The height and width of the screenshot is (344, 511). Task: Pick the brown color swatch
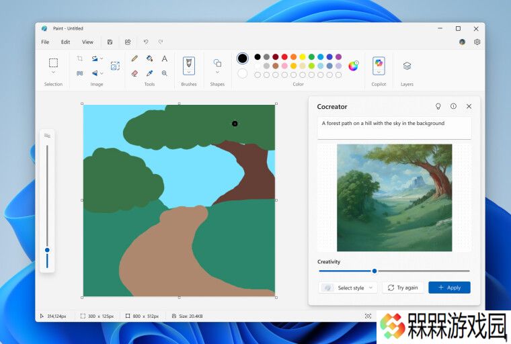click(x=276, y=66)
